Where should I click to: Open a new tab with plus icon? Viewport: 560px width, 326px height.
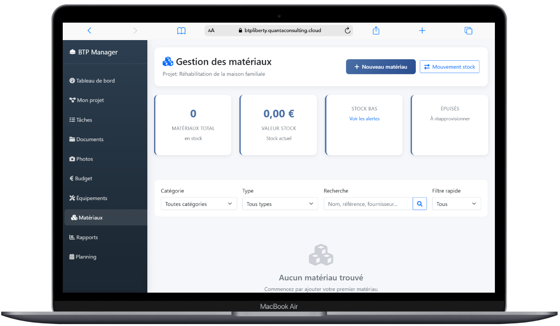(x=422, y=31)
